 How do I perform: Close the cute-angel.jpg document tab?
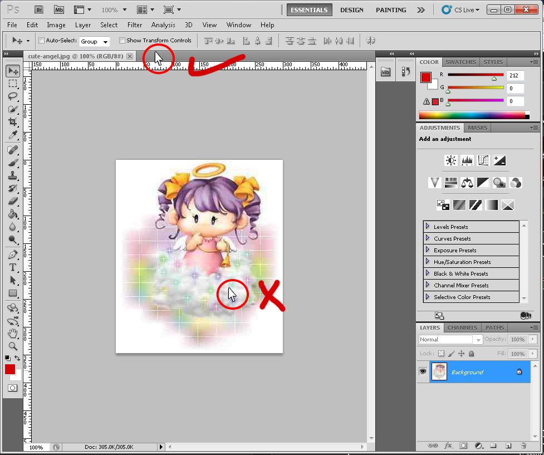pos(129,56)
